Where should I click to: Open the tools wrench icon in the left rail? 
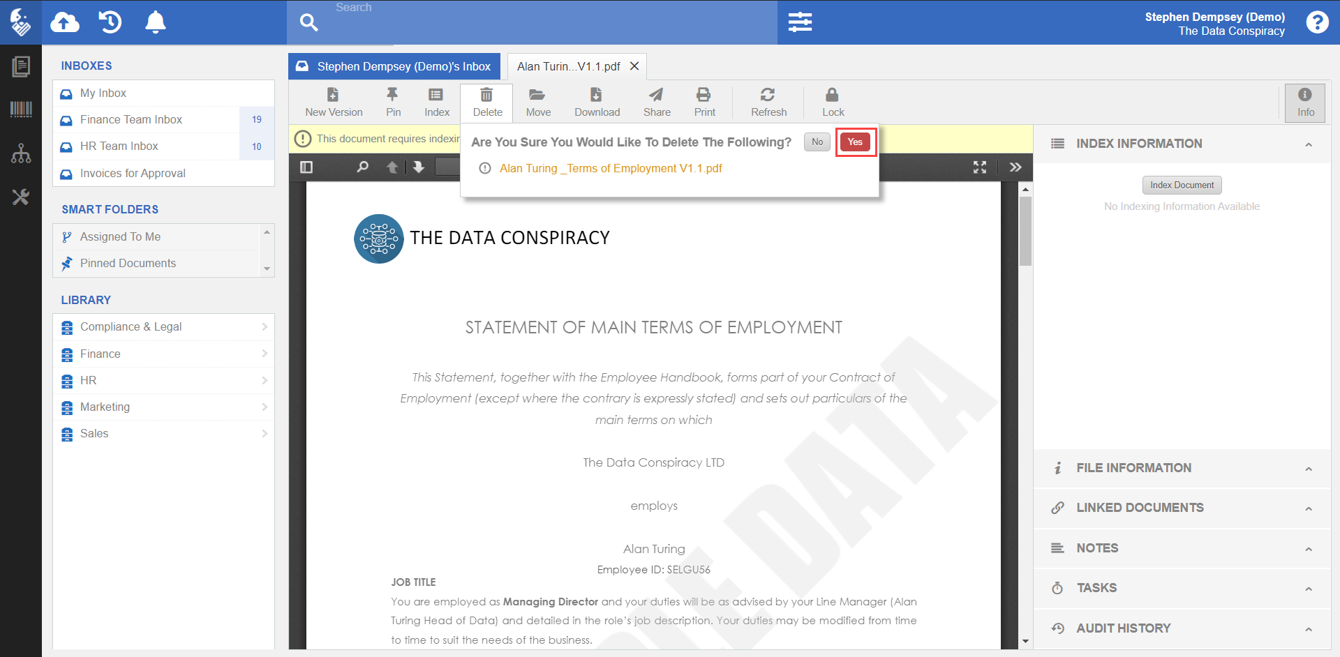(x=21, y=197)
